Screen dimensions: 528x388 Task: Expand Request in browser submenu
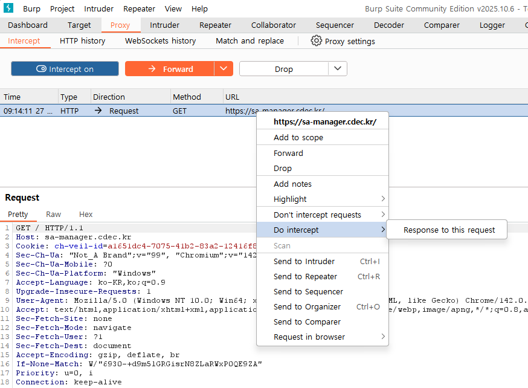pyautogui.click(x=323, y=337)
